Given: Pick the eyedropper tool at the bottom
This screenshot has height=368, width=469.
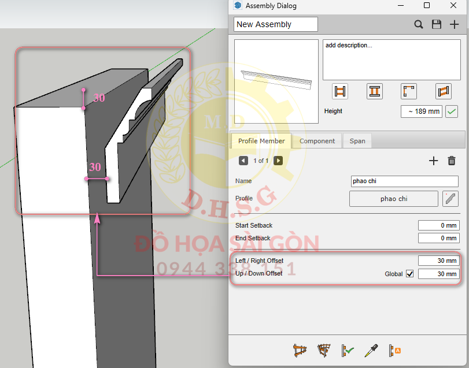Looking at the screenshot, I should (371, 350).
